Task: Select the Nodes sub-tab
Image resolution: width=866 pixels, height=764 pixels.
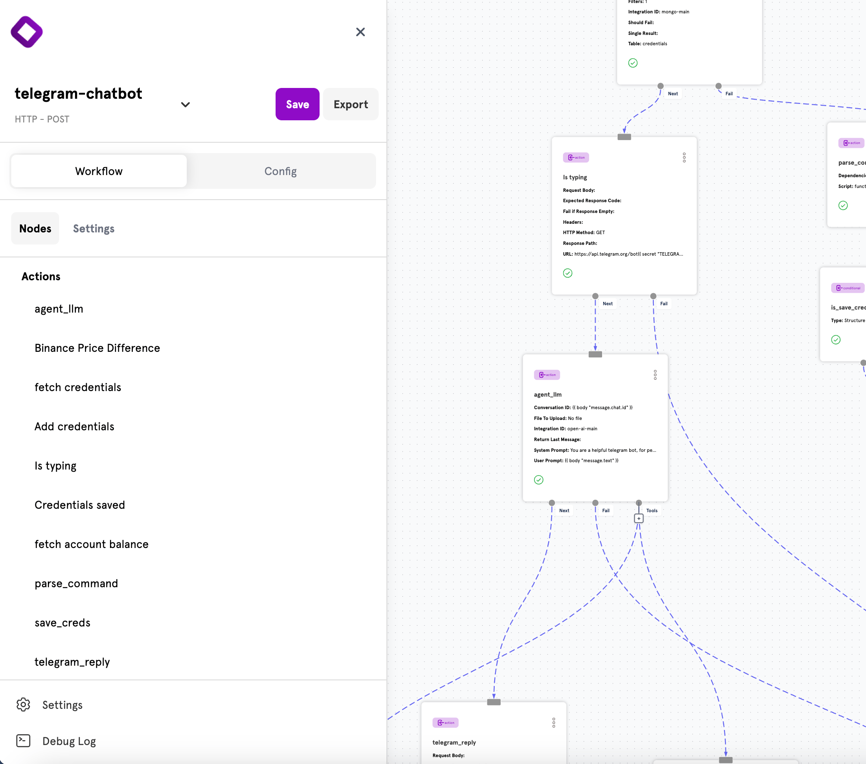Action: click(x=35, y=229)
